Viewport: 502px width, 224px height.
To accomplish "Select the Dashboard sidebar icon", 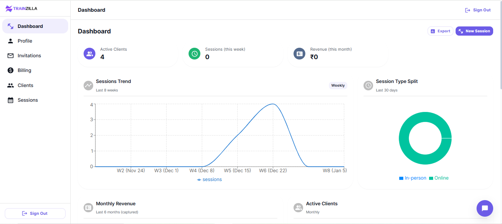I will pyautogui.click(x=11, y=26).
